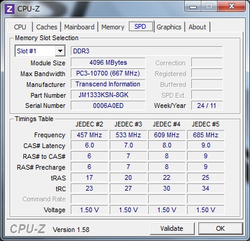Viewport: 250px width, 241px height.
Task: Click the 457 MHz frequency cell
Action: [89, 135]
